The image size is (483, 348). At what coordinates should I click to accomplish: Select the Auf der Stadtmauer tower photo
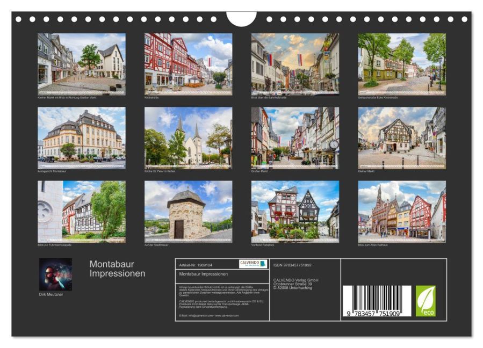tap(188, 211)
